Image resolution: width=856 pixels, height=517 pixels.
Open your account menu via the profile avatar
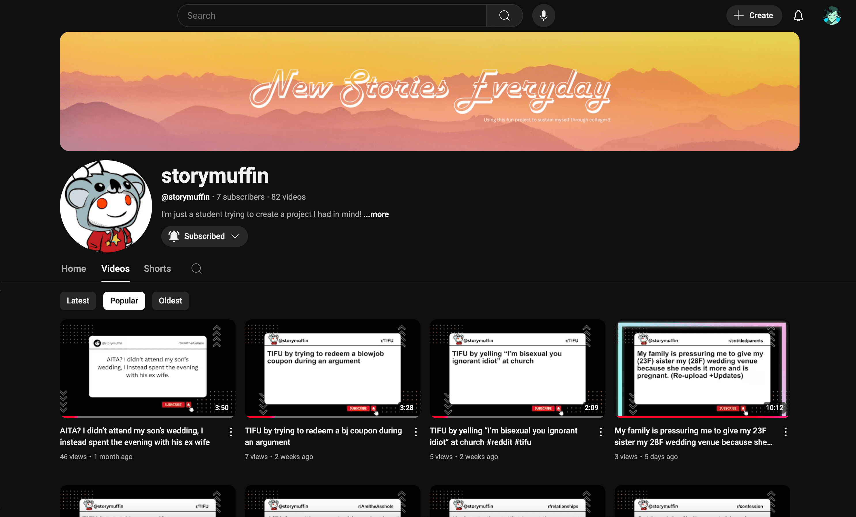pos(832,15)
